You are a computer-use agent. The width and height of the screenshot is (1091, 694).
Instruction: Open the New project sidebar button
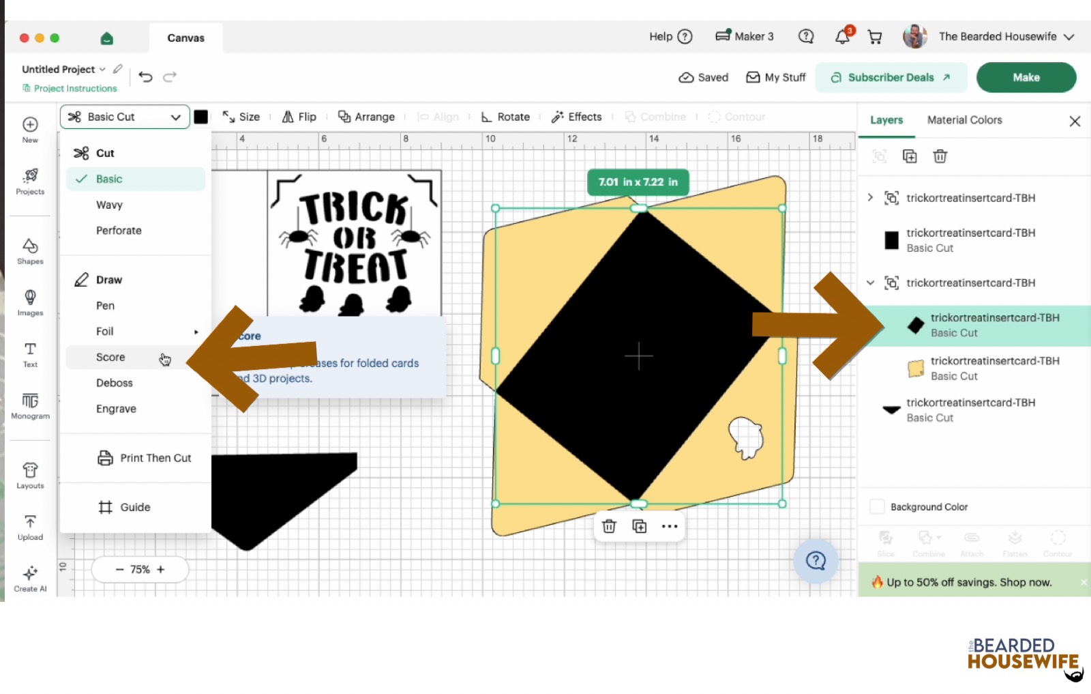[30, 130]
